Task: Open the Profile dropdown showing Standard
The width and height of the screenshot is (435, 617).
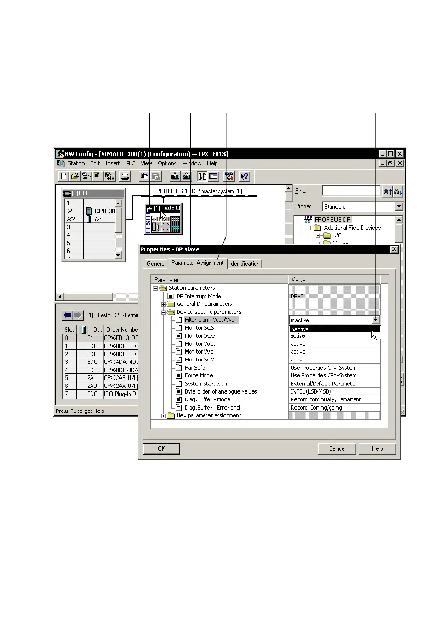Action: pyautogui.click(x=399, y=206)
